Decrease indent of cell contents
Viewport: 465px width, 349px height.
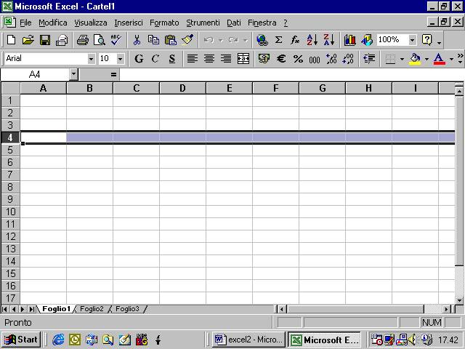[369, 58]
